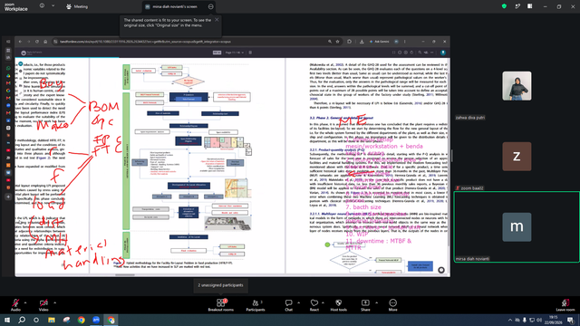
Task: Expand share options chevron beside Share
Action: click(376, 302)
